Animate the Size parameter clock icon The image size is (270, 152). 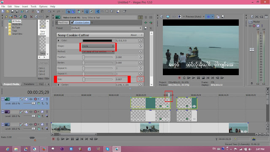[140, 79]
